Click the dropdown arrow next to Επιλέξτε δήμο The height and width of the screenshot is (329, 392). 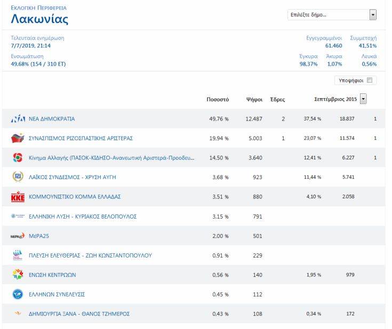point(373,15)
